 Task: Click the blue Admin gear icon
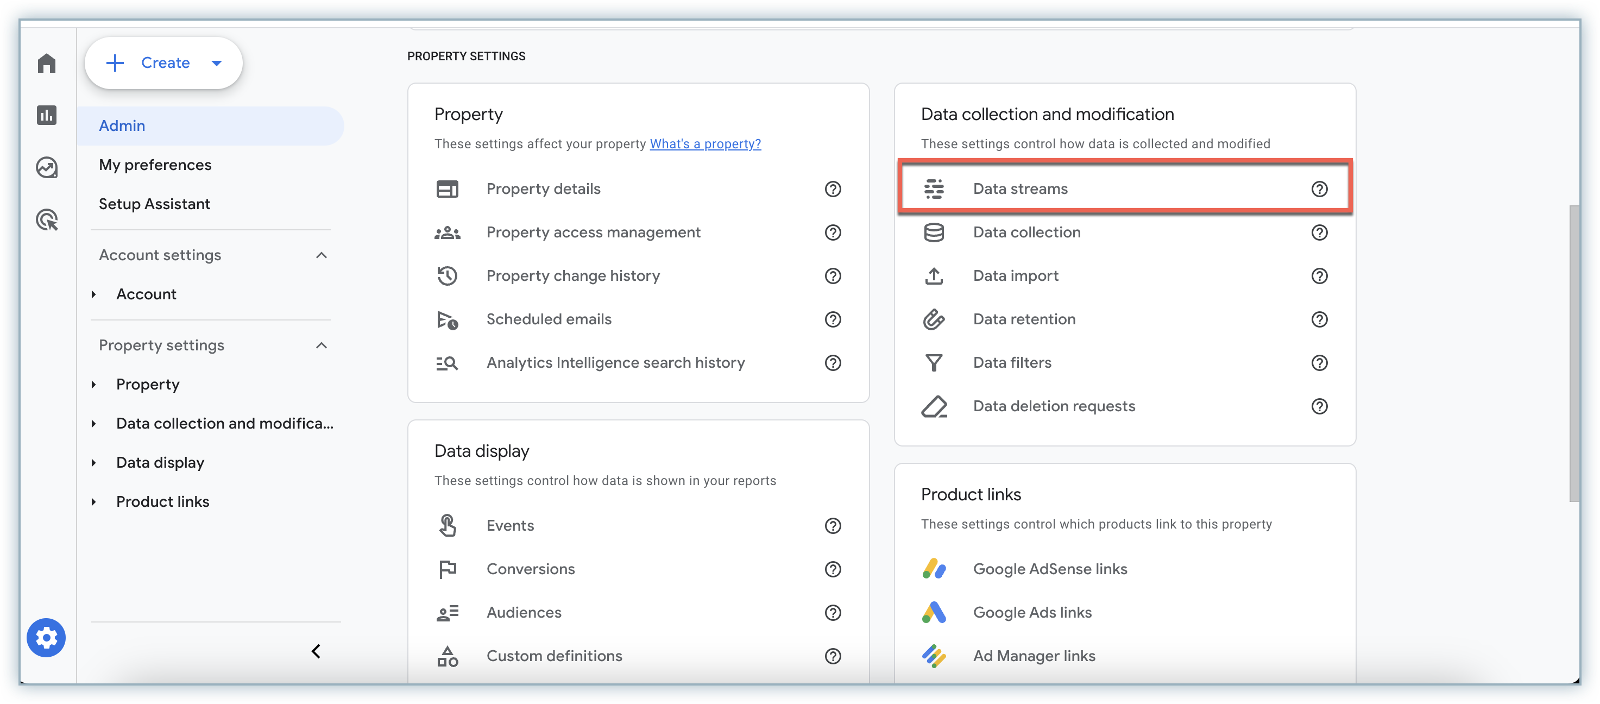point(46,638)
